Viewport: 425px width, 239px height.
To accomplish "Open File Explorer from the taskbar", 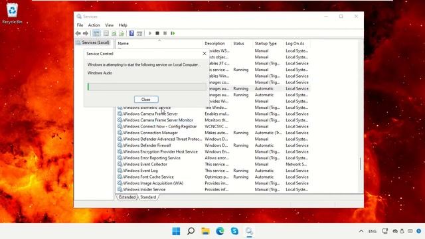I will click(x=205, y=231).
